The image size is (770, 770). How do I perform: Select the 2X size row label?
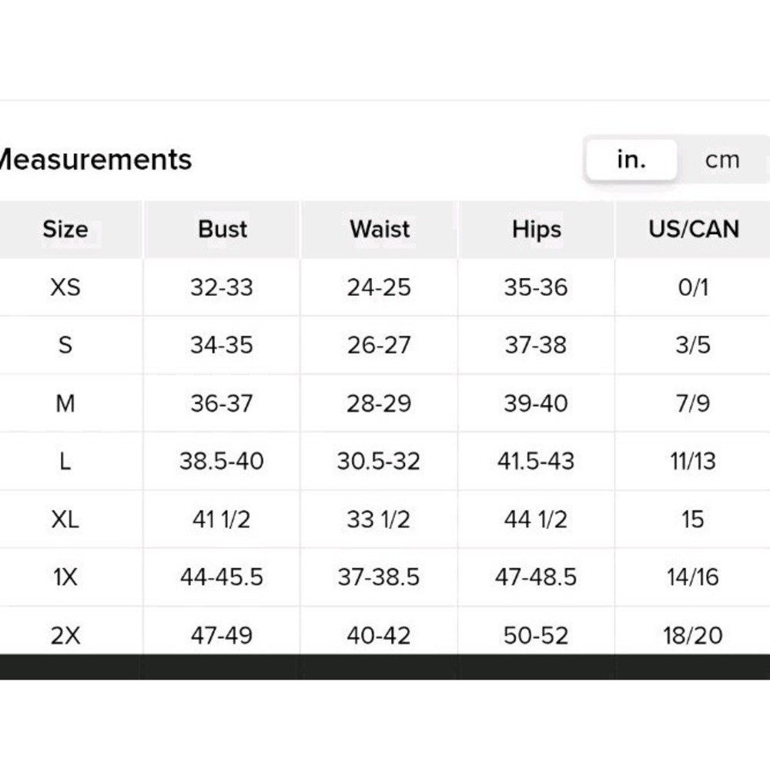click(65, 635)
